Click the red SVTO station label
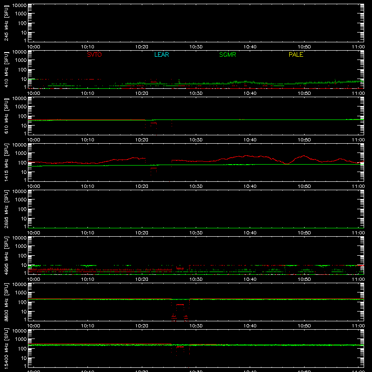 click(x=94, y=54)
